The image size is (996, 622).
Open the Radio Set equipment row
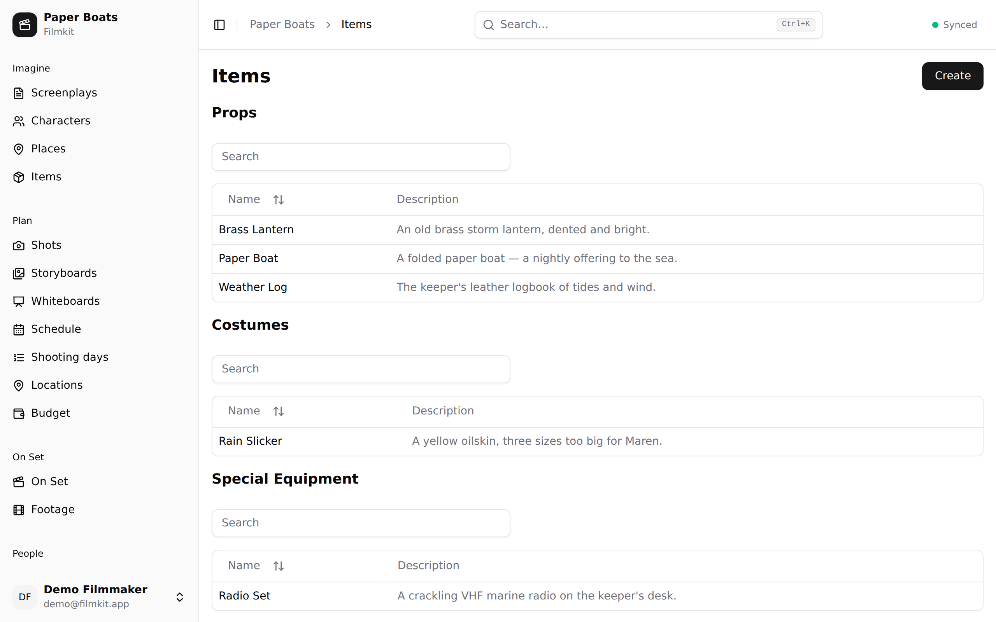coord(597,596)
